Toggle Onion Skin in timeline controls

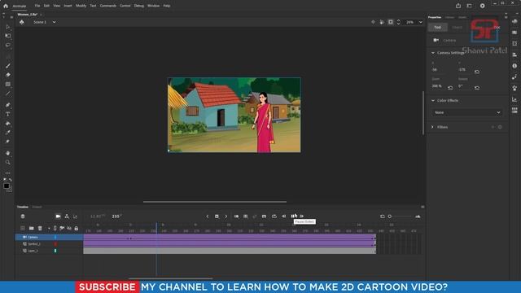click(236, 216)
